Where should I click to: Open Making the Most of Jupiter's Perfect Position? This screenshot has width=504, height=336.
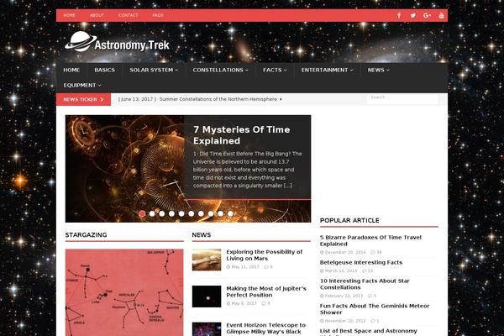266,291
